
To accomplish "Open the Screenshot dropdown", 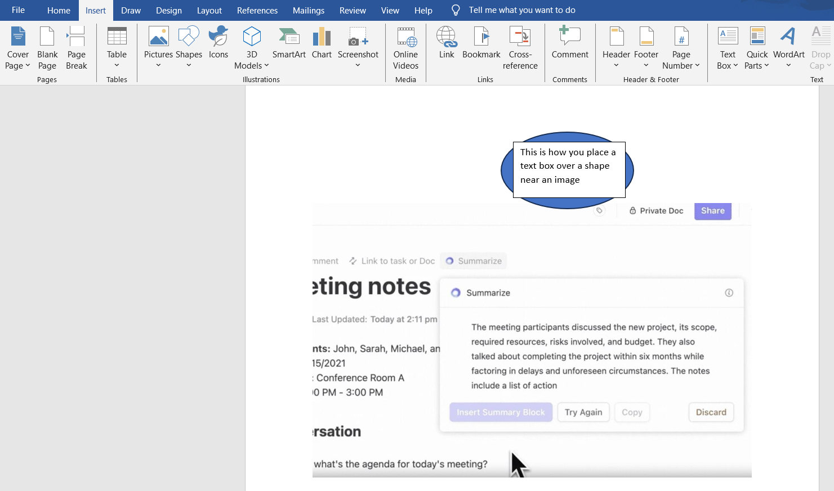I will [358, 48].
